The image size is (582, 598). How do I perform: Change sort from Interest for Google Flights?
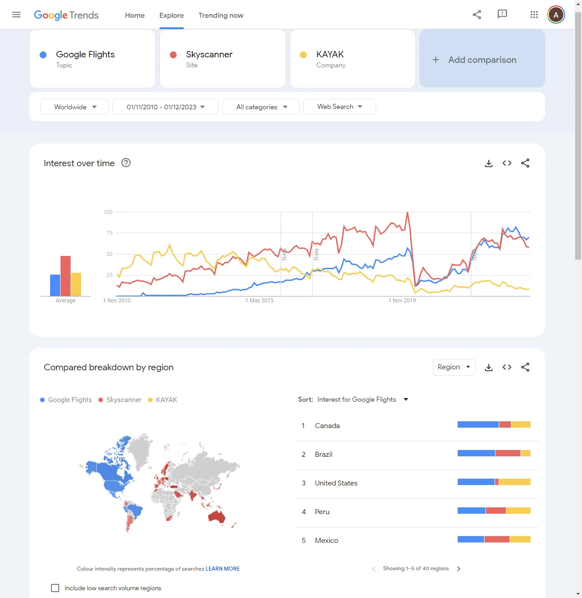tap(362, 399)
